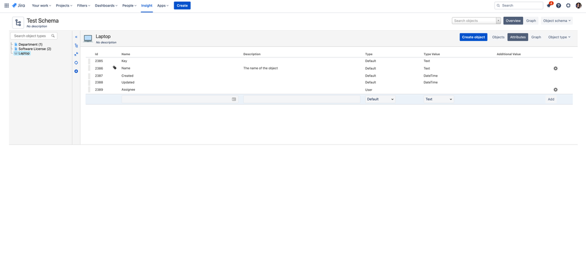The image size is (586, 263).
Task: Open the help question mark menu
Action: point(558,6)
